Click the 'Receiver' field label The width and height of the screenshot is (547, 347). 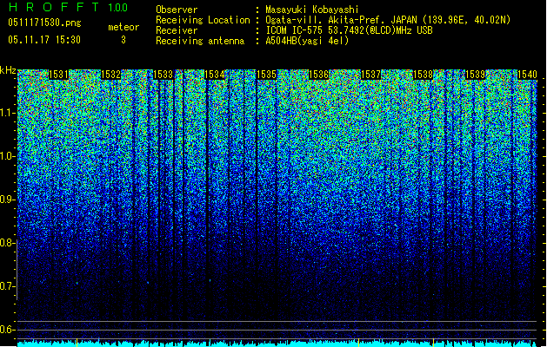(177, 30)
